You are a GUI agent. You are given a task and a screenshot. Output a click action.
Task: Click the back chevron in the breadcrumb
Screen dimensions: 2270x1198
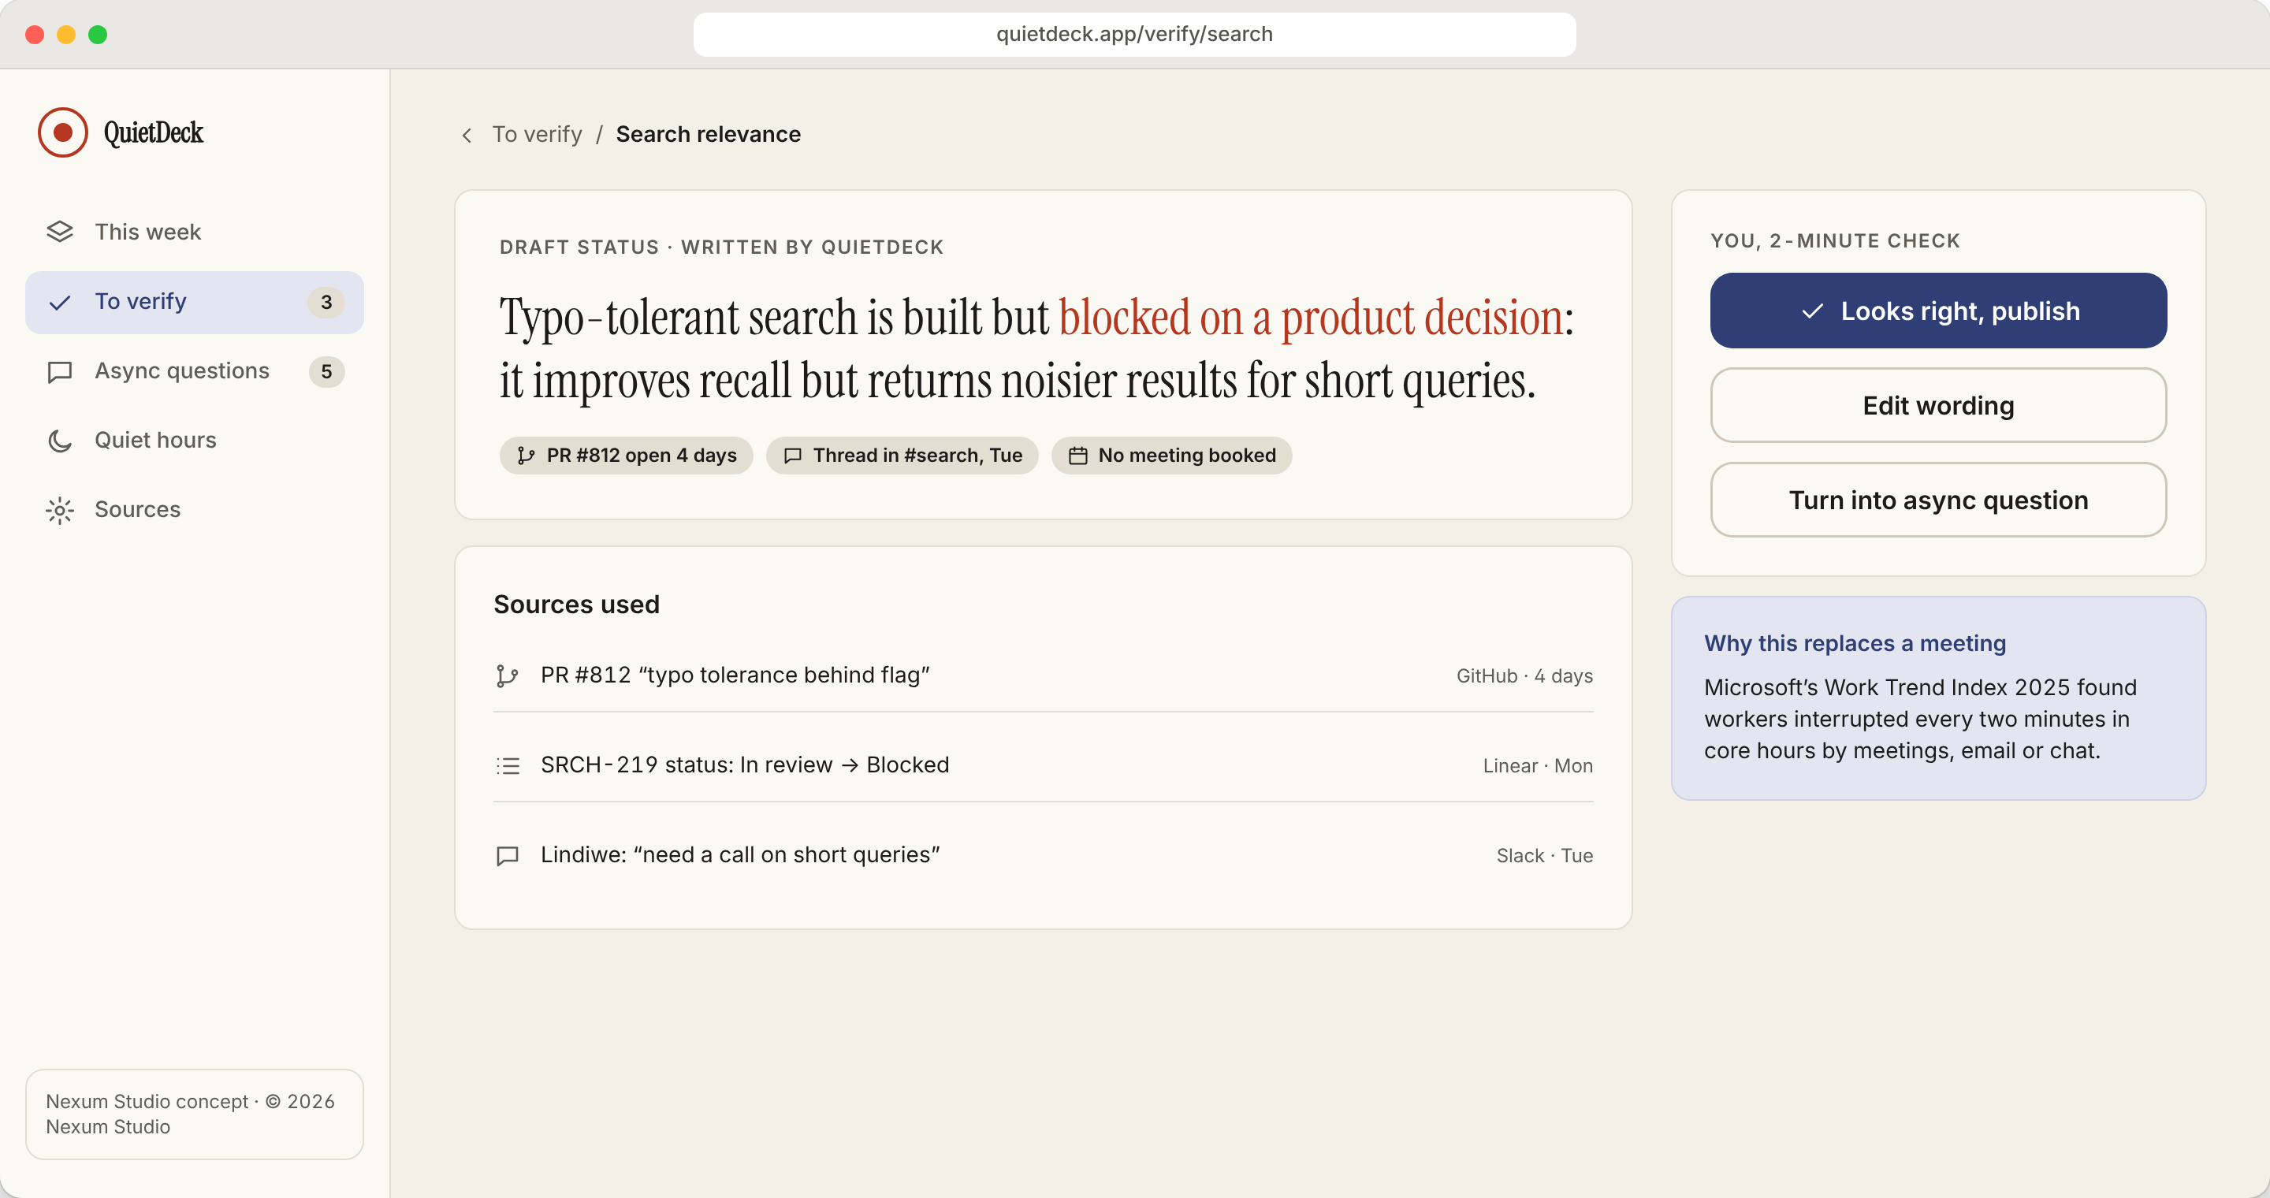point(467,135)
